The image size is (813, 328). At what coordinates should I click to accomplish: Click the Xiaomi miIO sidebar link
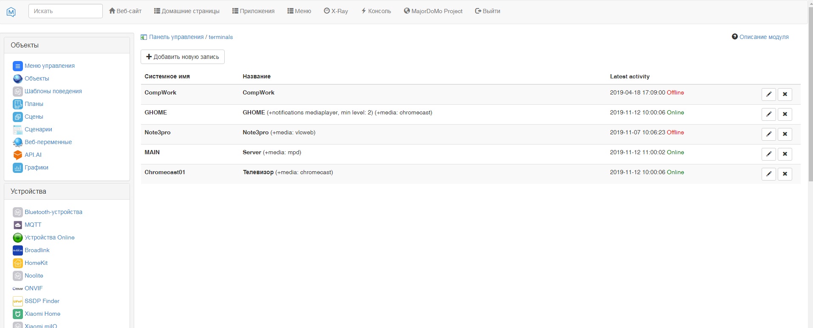tap(41, 326)
